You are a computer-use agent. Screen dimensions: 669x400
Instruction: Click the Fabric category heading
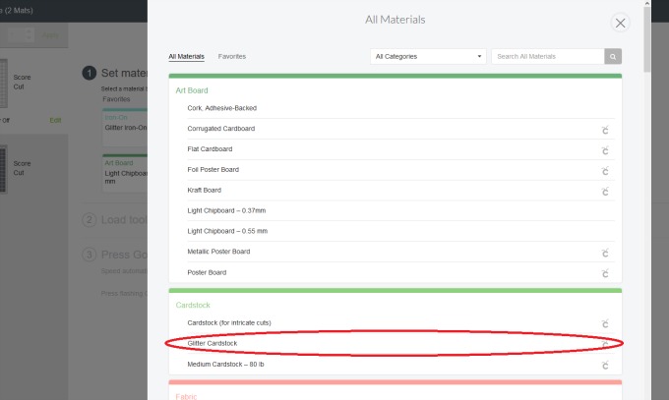coord(186,397)
